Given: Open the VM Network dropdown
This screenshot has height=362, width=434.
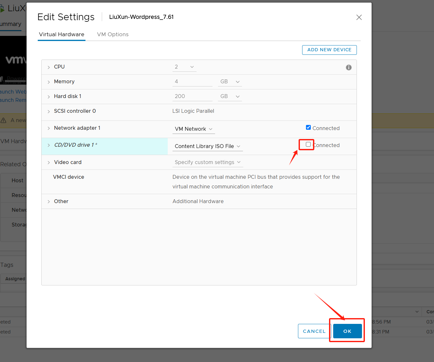Looking at the screenshot, I should pos(194,129).
